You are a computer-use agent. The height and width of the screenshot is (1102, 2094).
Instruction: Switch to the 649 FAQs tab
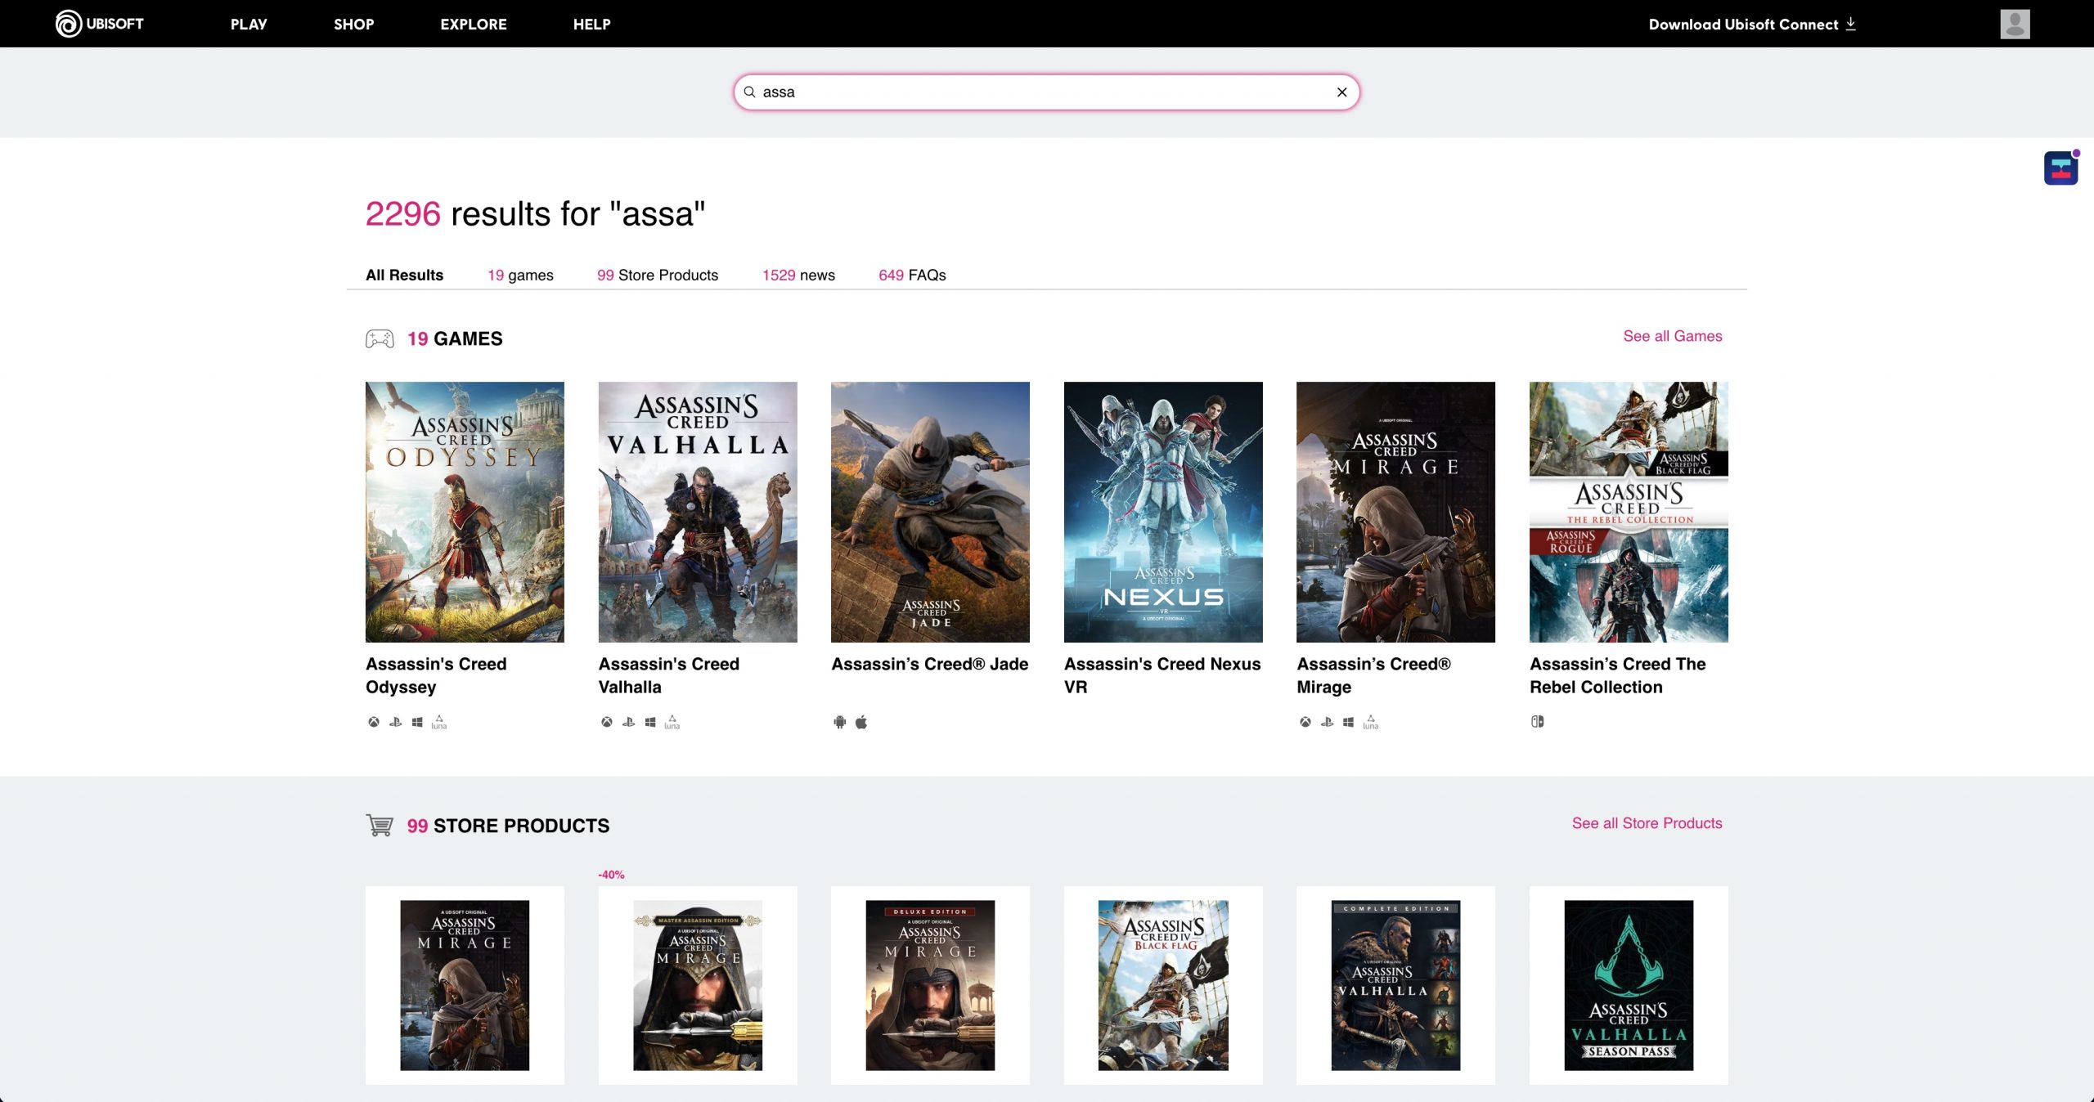pyautogui.click(x=912, y=275)
